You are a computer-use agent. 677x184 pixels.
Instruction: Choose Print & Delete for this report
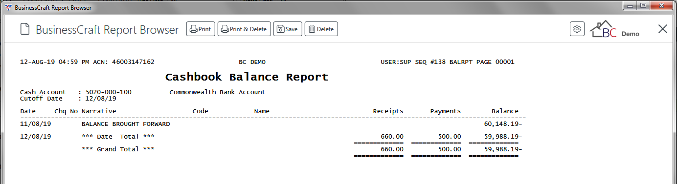[244, 29]
